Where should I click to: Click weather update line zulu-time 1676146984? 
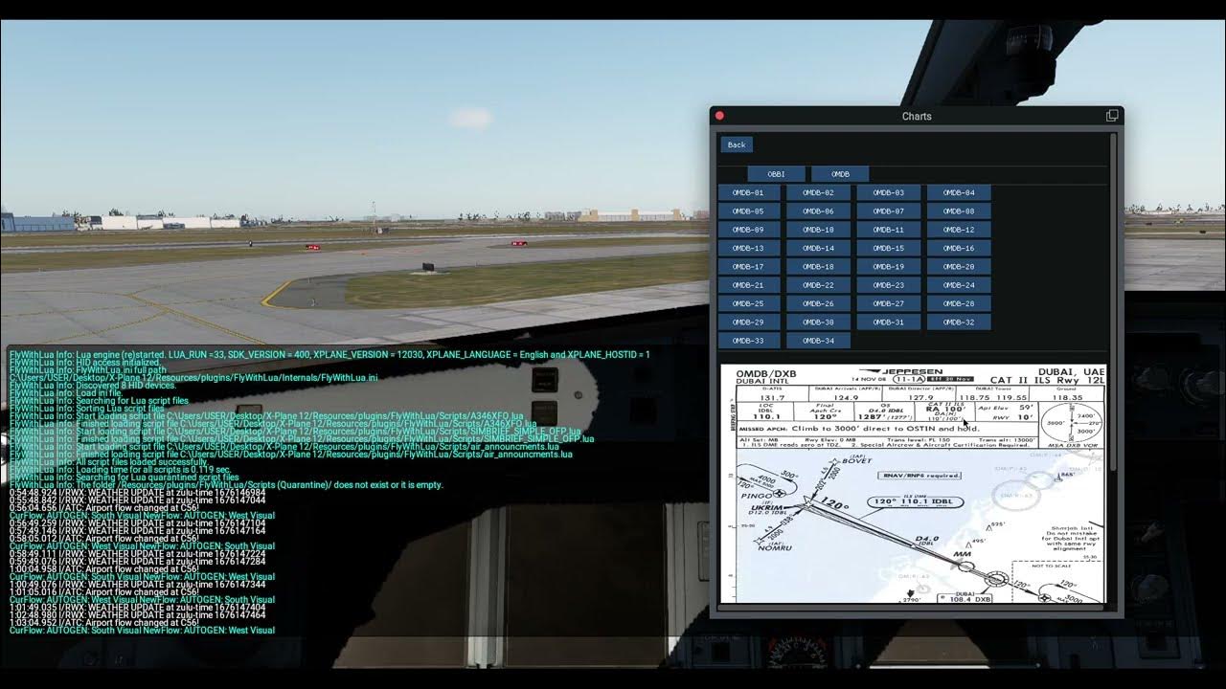[137, 493]
